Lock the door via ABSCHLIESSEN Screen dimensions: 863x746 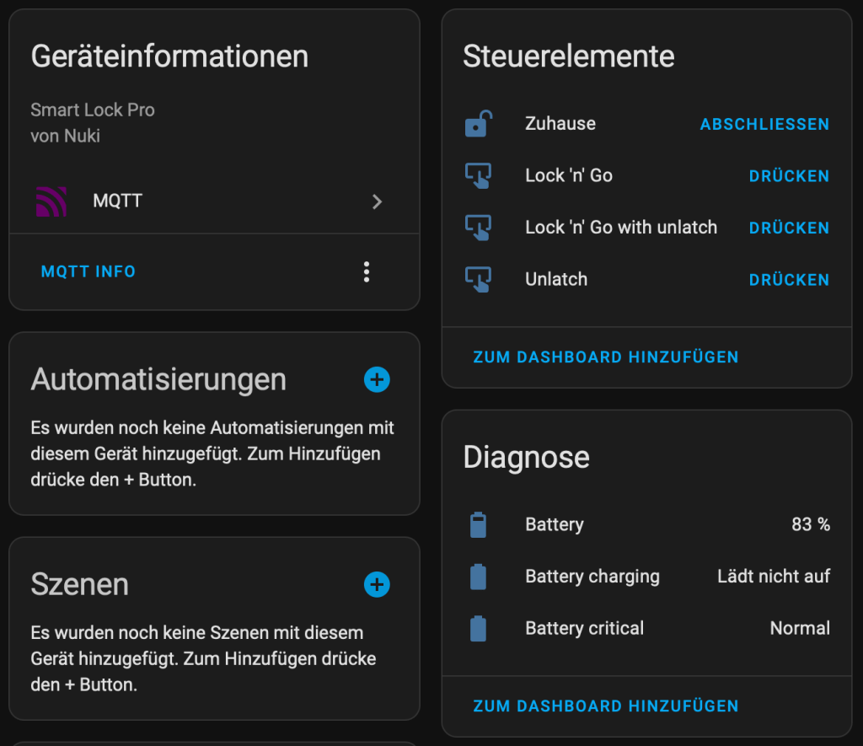pos(764,123)
